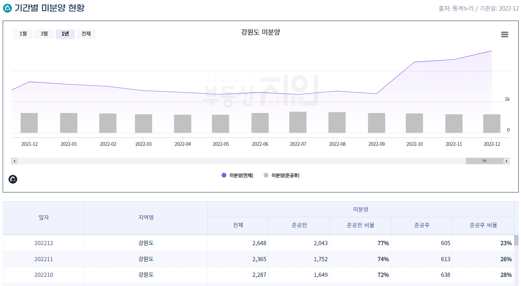
Task: Select the 1년 range button
Action: click(65, 34)
